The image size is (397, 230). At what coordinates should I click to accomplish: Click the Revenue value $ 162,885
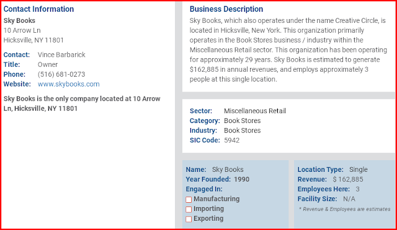tap(348, 179)
